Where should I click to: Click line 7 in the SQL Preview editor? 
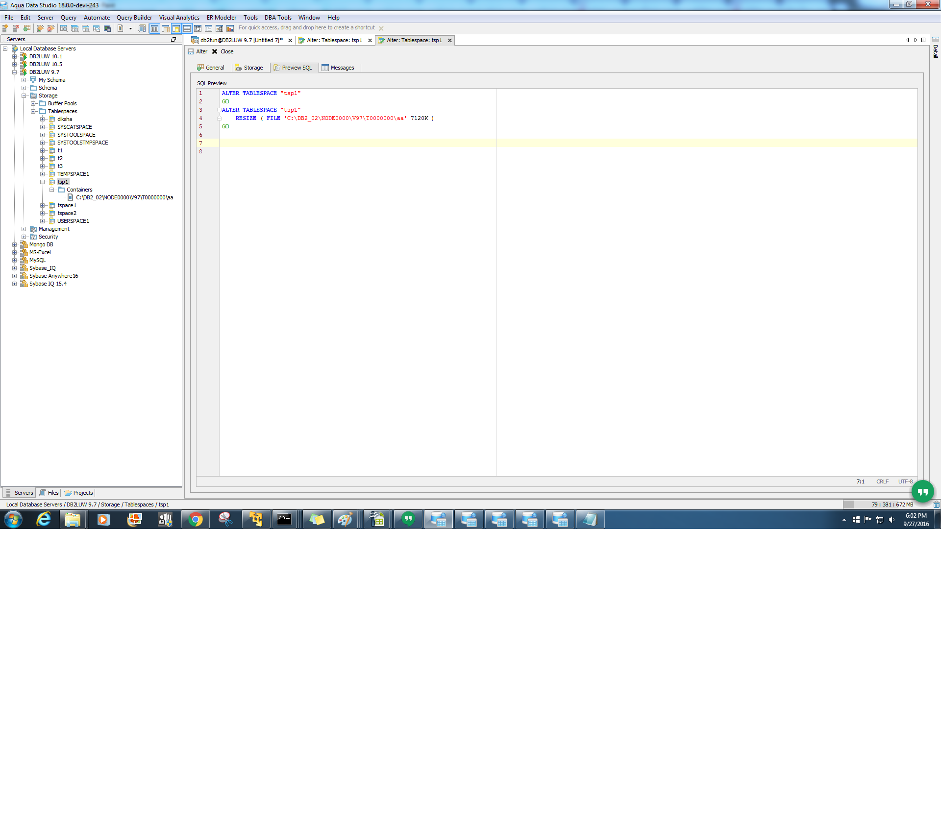click(x=568, y=143)
